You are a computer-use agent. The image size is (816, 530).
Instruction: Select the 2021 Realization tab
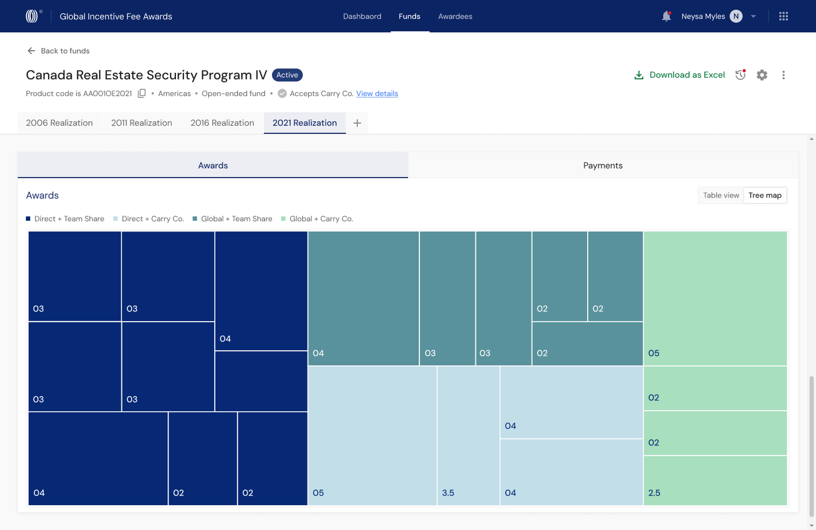[x=305, y=123]
